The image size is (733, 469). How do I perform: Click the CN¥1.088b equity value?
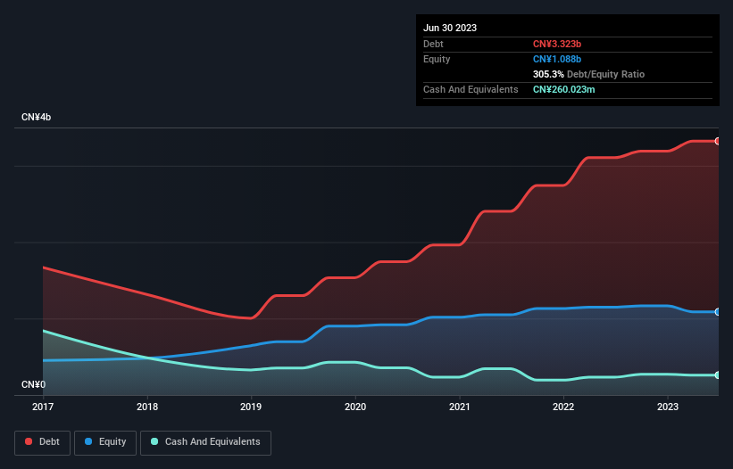(x=557, y=59)
